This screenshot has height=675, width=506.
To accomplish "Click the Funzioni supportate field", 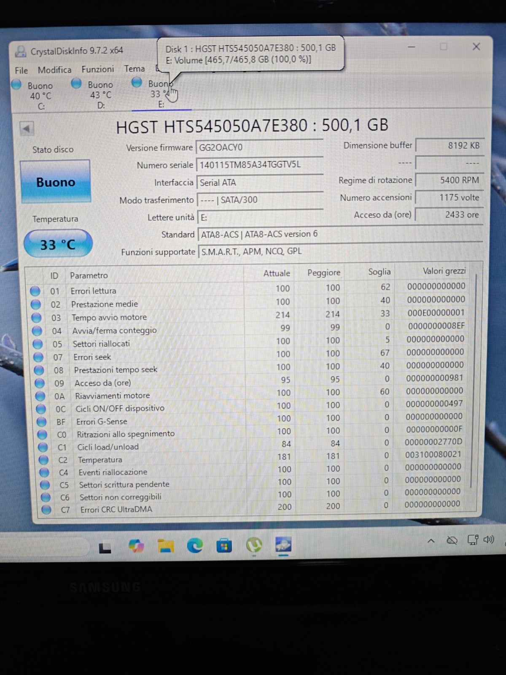I will click(x=340, y=251).
